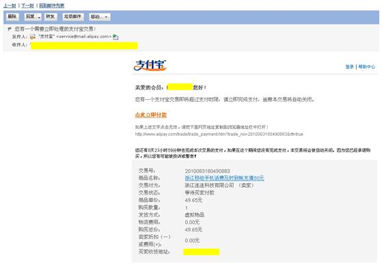The width and height of the screenshot is (382, 265).
Task: Open the 移动 move-to dropdown
Action: 99,16
